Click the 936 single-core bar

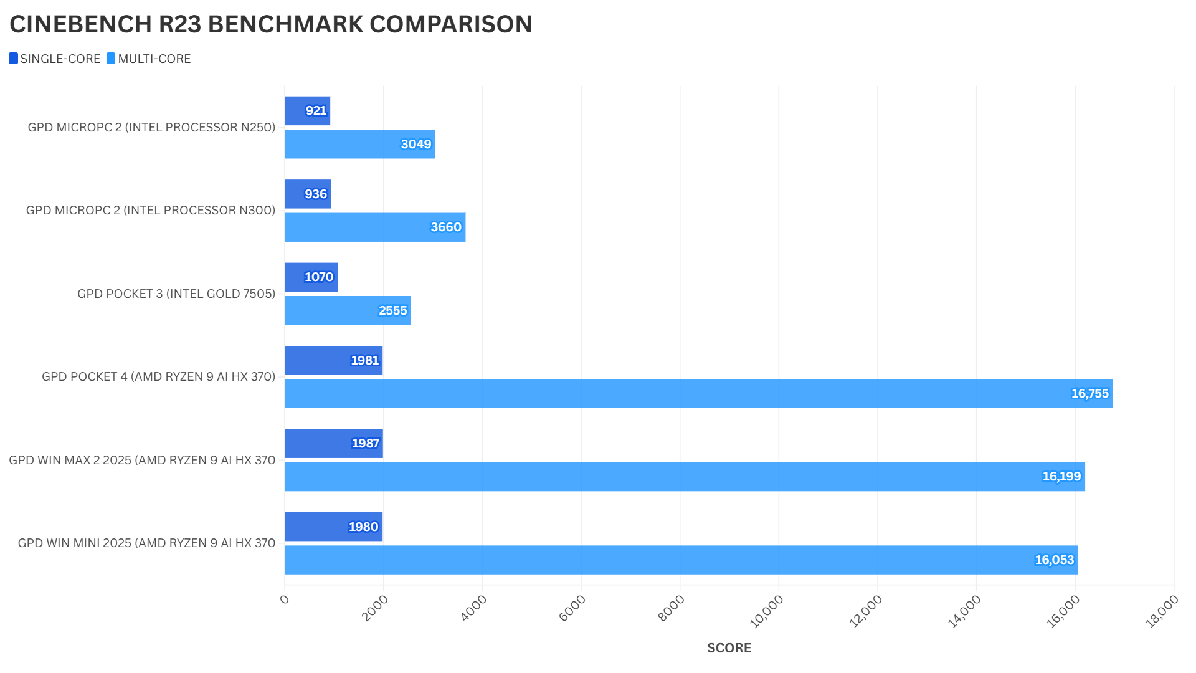point(307,194)
